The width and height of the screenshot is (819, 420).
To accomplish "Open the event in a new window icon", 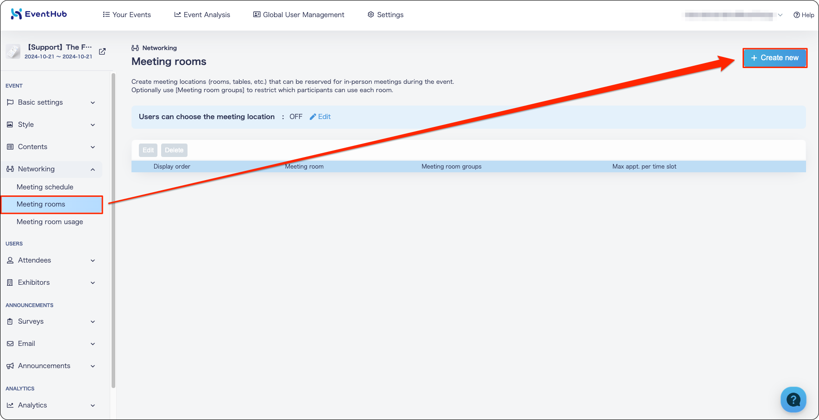I will click(102, 51).
